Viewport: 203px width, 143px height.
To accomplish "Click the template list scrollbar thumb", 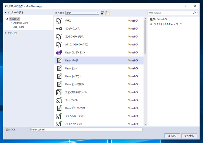I will (145, 37).
